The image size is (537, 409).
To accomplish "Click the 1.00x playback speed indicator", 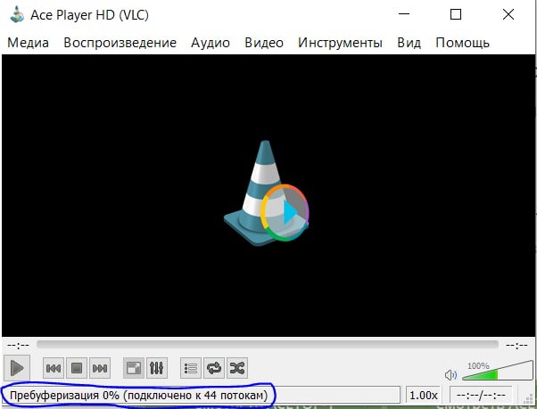I will point(424,396).
